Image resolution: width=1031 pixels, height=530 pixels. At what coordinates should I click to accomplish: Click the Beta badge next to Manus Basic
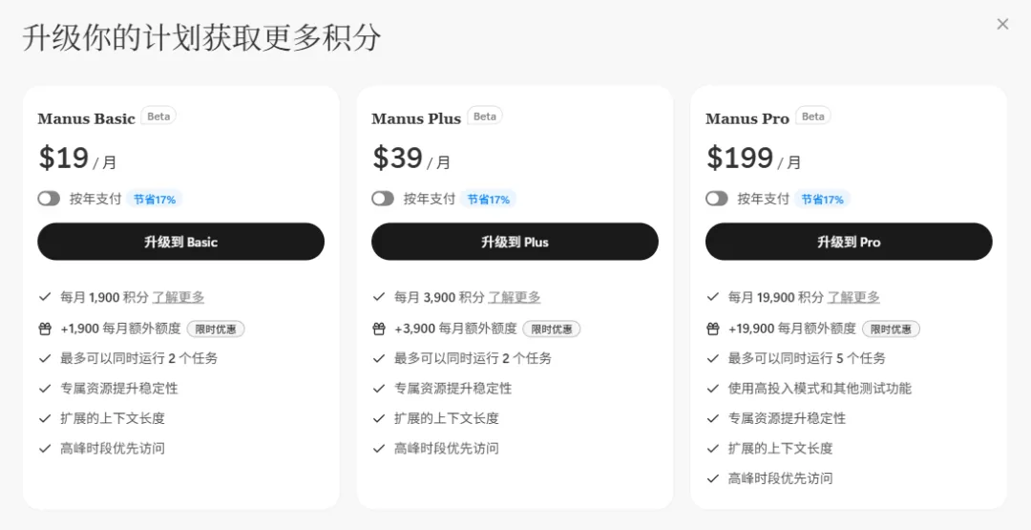pos(158,117)
